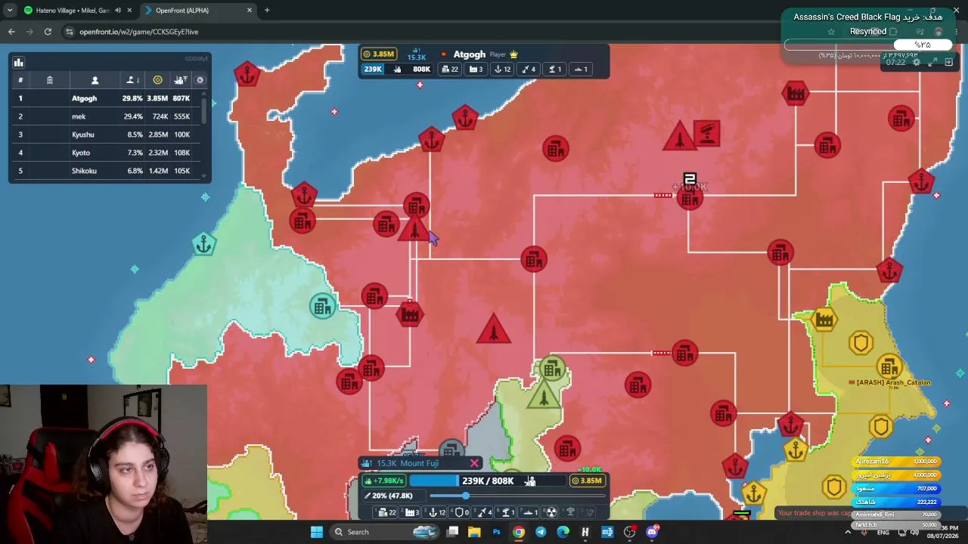Click the browser back button
The image size is (968, 544).
coord(11,32)
